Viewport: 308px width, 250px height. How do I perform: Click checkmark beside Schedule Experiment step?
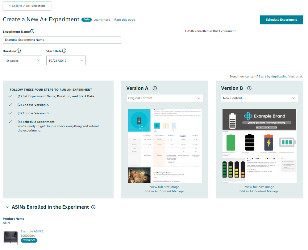[10, 122]
